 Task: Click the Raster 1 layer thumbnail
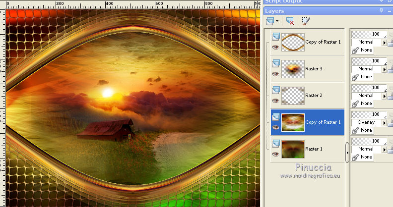click(x=293, y=149)
